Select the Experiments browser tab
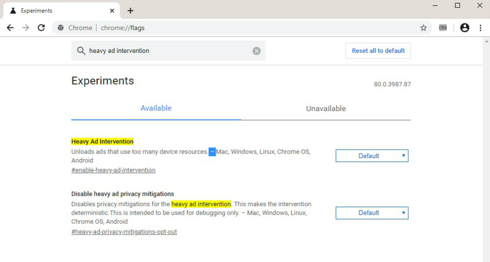The height and width of the screenshot is (262, 490). pyautogui.click(x=62, y=11)
